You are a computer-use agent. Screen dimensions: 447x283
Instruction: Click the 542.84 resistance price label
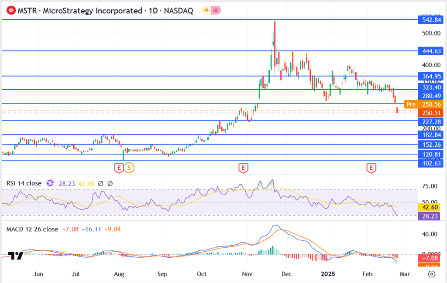pos(430,20)
